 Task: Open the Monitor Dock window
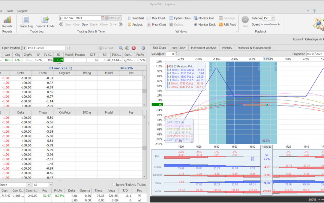tap(204, 25)
